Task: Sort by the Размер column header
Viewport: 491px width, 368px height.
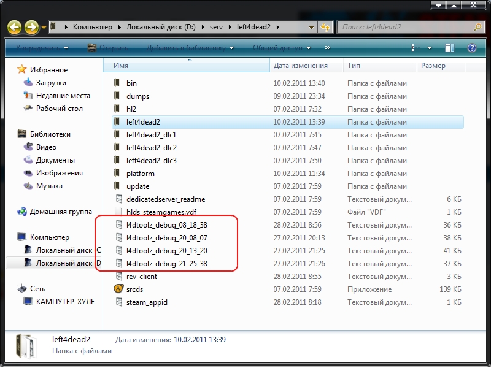Action: click(x=441, y=66)
